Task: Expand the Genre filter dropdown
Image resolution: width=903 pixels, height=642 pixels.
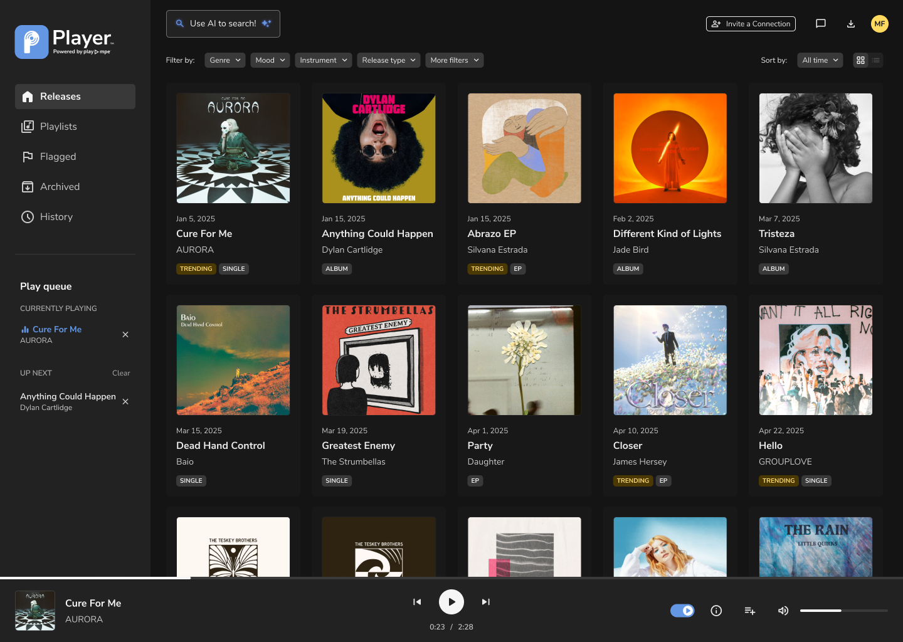Action: tap(225, 60)
